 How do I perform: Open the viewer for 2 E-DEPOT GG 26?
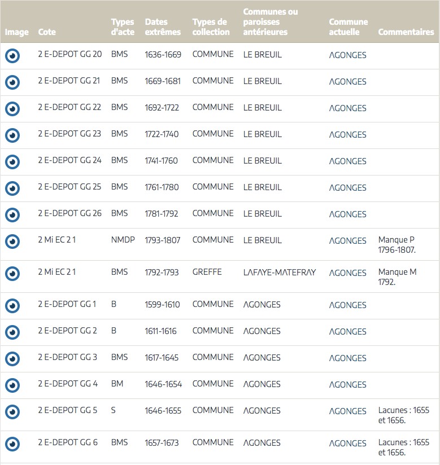pos(12,215)
